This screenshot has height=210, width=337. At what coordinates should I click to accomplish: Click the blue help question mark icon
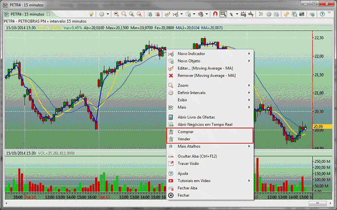[322, 14]
